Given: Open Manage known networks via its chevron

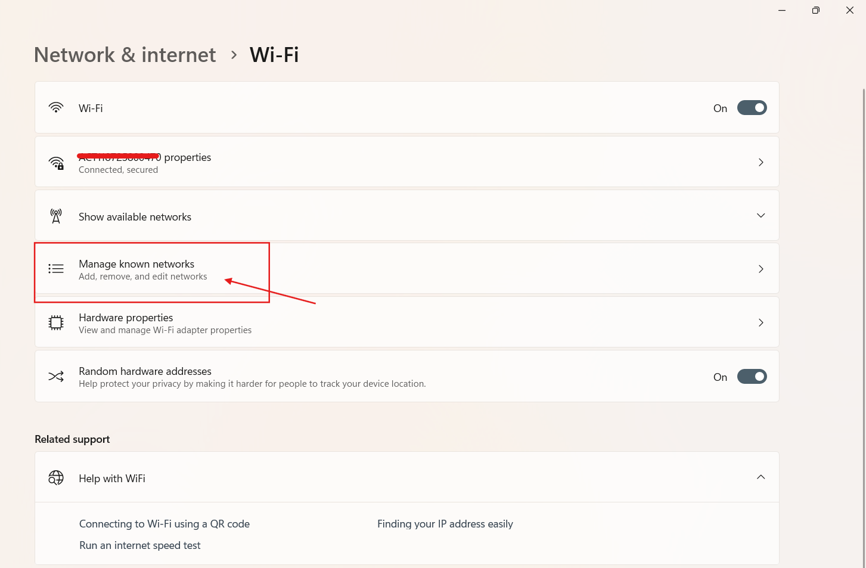Looking at the screenshot, I should pos(761,269).
